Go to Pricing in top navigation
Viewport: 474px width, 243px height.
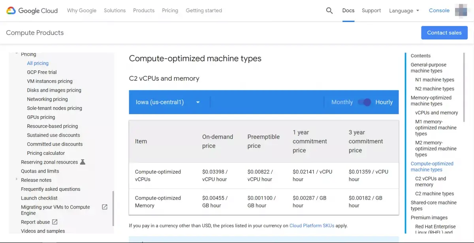(x=170, y=11)
